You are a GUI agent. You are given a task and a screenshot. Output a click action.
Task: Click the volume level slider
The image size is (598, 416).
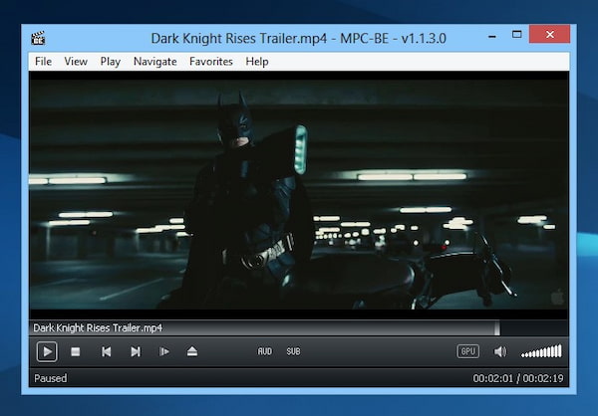(541, 351)
